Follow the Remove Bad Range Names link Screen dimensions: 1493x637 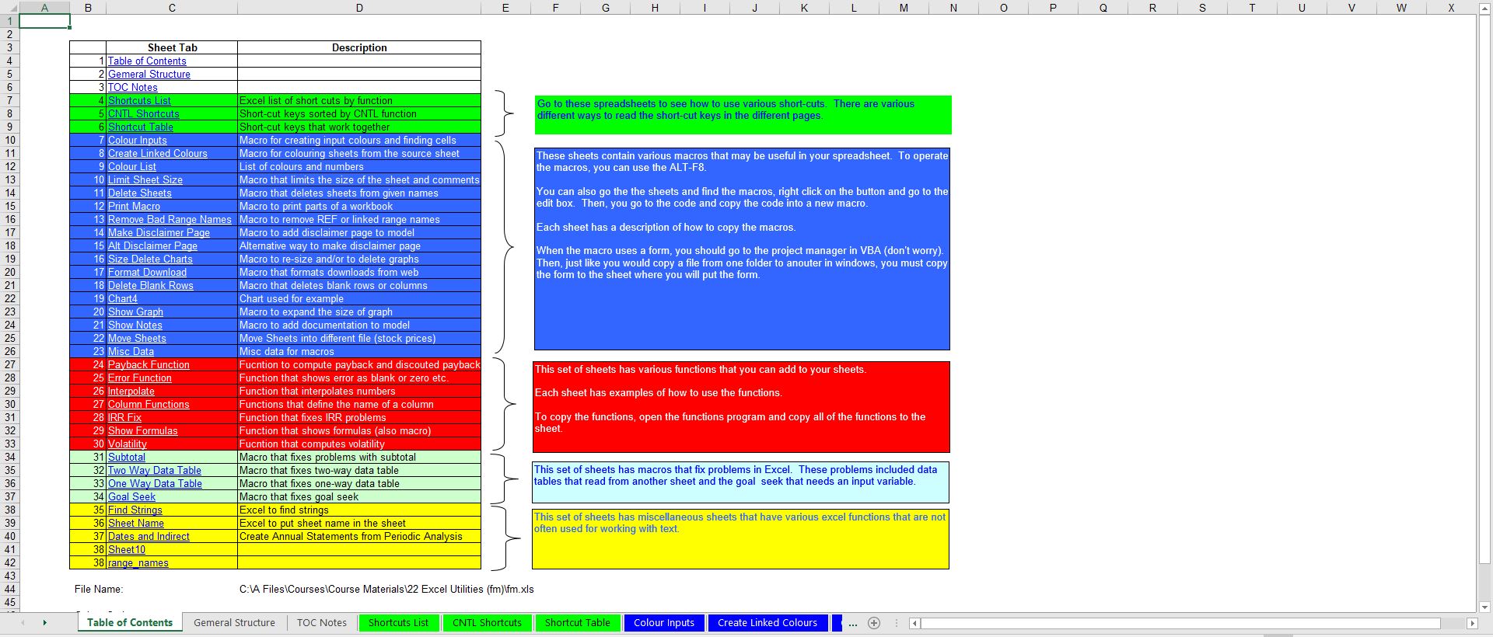170,220
